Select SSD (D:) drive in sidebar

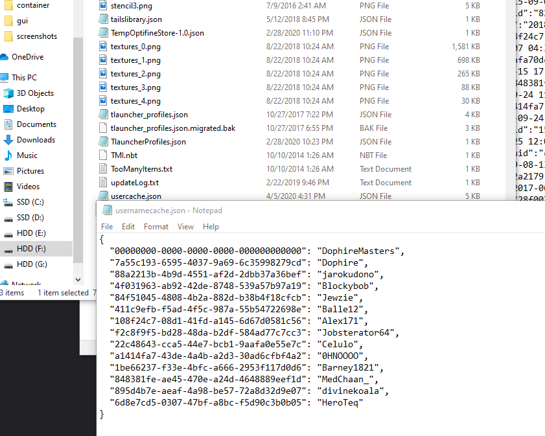point(30,218)
